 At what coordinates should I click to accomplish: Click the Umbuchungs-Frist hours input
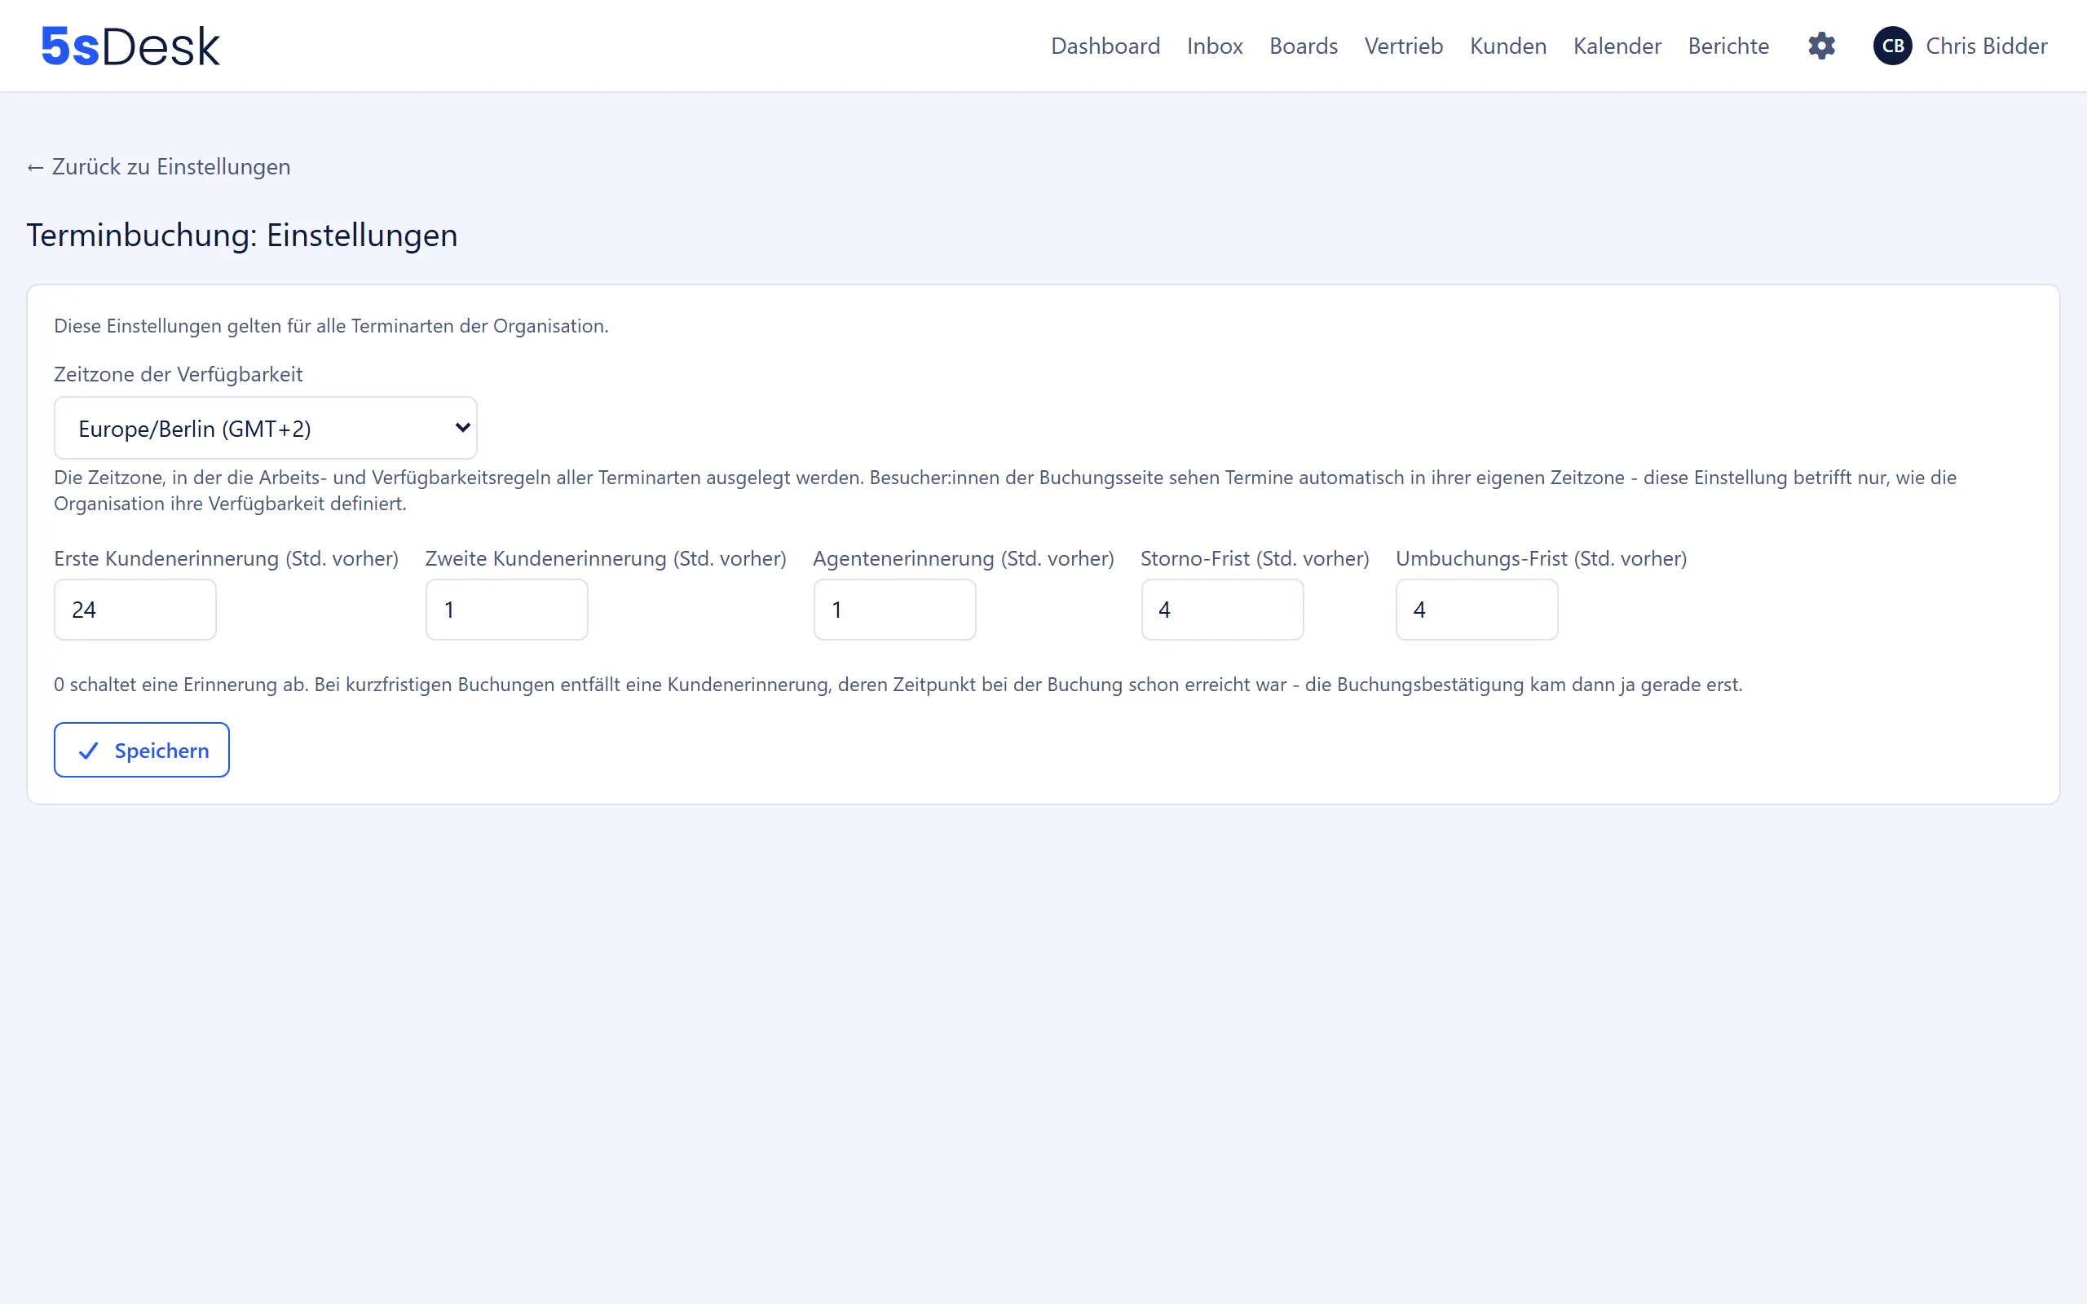pyautogui.click(x=1477, y=610)
